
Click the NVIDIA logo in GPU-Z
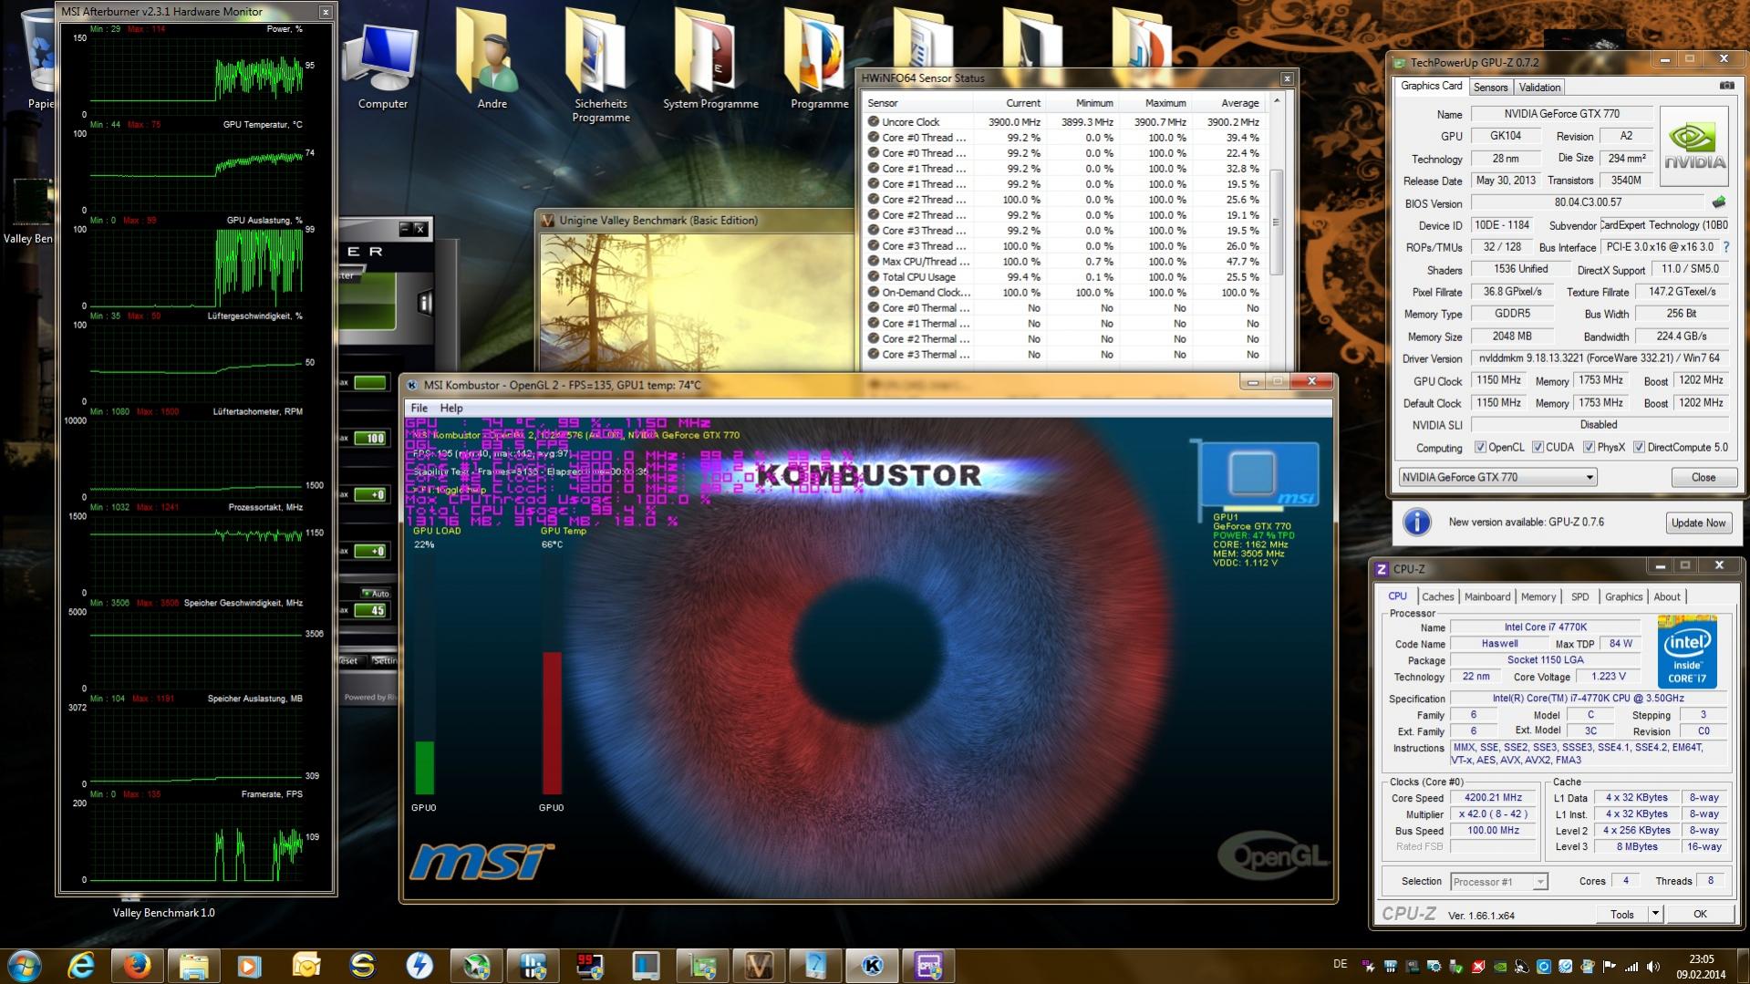(1694, 146)
